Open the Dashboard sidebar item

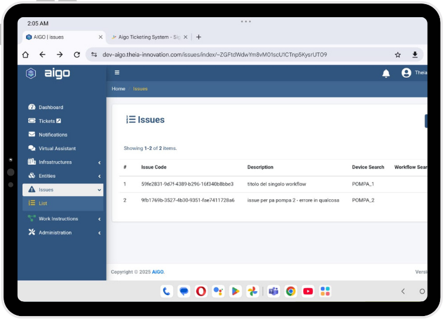tap(62, 107)
